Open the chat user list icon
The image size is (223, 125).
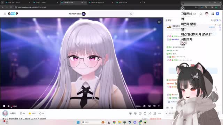[212, 20]
